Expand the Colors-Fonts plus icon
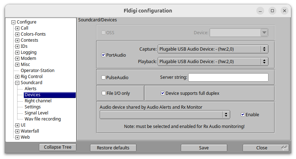Screen dimensions: 296x159 pos(17,34)
